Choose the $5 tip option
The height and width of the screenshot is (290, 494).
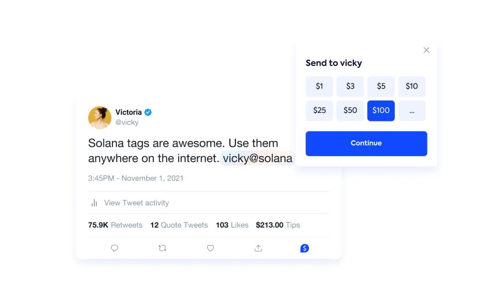tap(381, 86)
